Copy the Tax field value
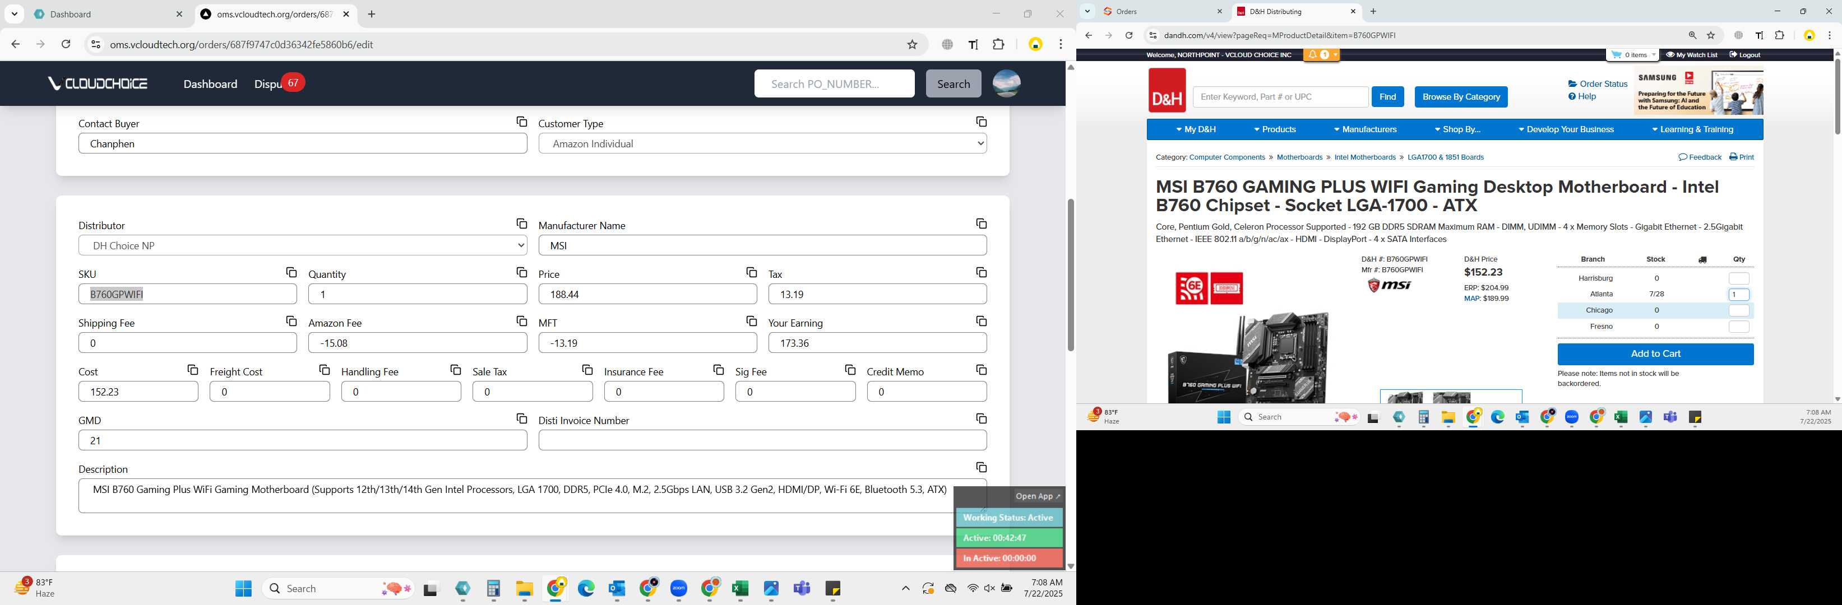1842x605 pixels. (981, 273)
